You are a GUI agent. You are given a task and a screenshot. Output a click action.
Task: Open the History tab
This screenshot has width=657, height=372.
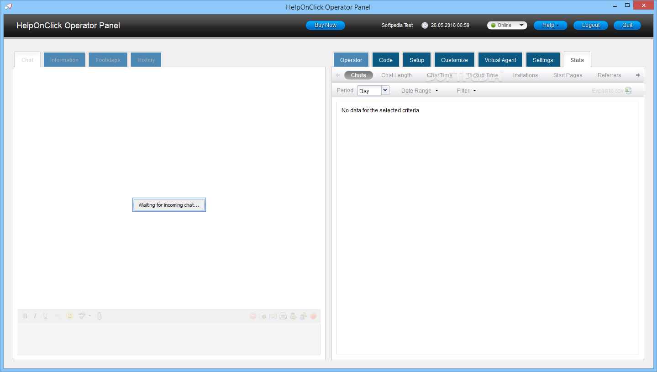coord(146,60)
